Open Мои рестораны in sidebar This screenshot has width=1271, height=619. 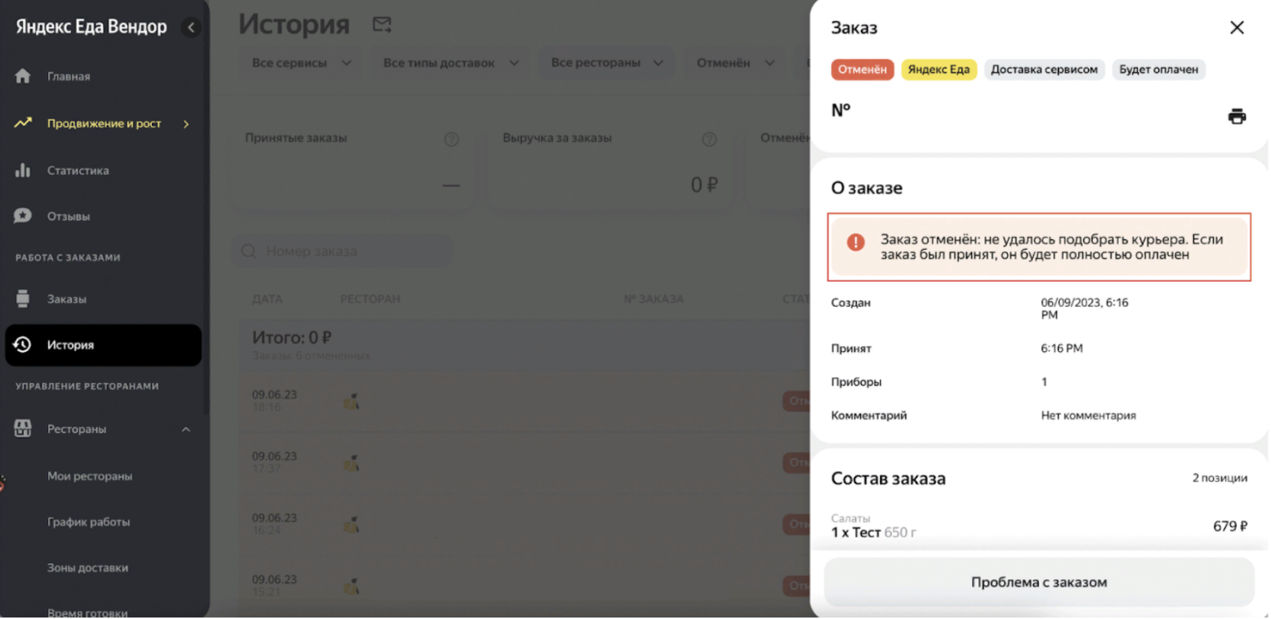90,476
